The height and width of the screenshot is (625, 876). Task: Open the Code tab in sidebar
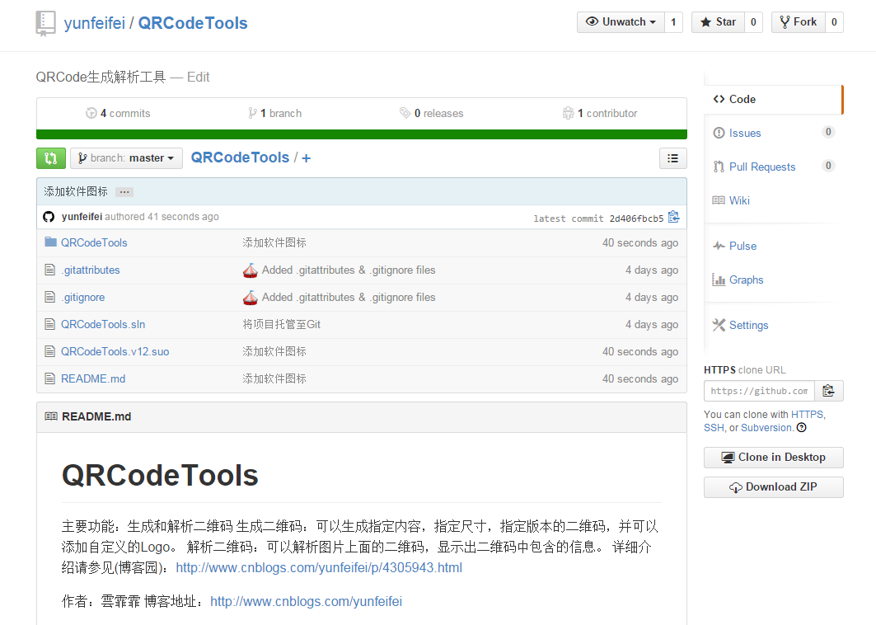pos(773,99)
